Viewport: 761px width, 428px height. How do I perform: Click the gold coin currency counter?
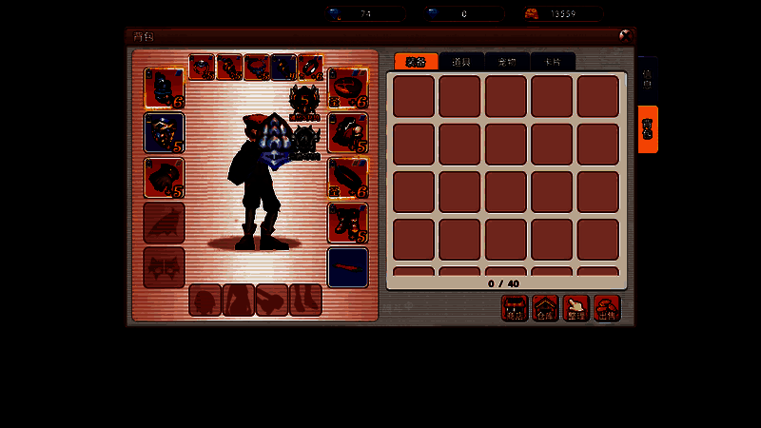click(x=562, y=14)
